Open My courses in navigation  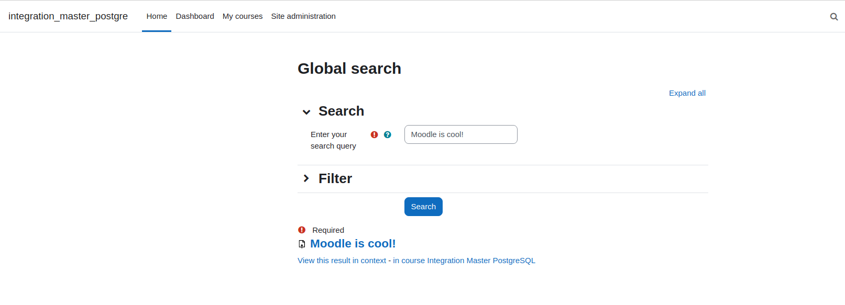point(243,16)
